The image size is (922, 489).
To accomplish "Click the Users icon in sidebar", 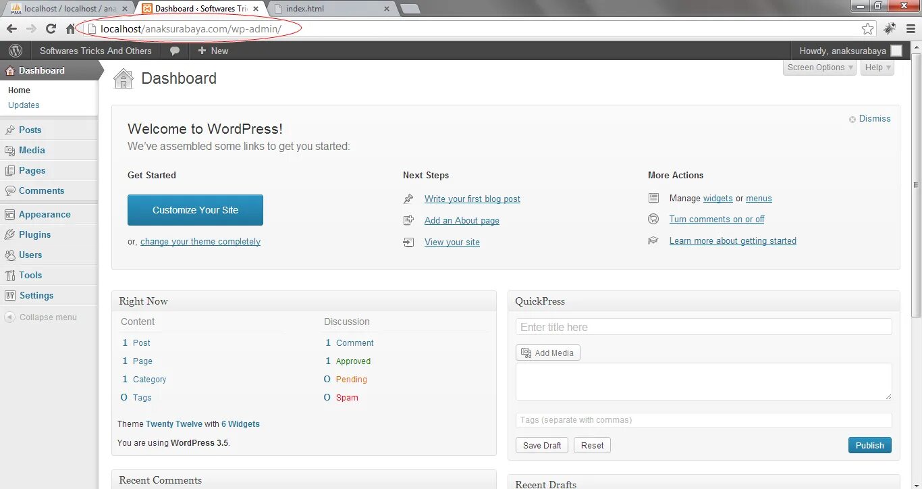I will click(9, 255).
